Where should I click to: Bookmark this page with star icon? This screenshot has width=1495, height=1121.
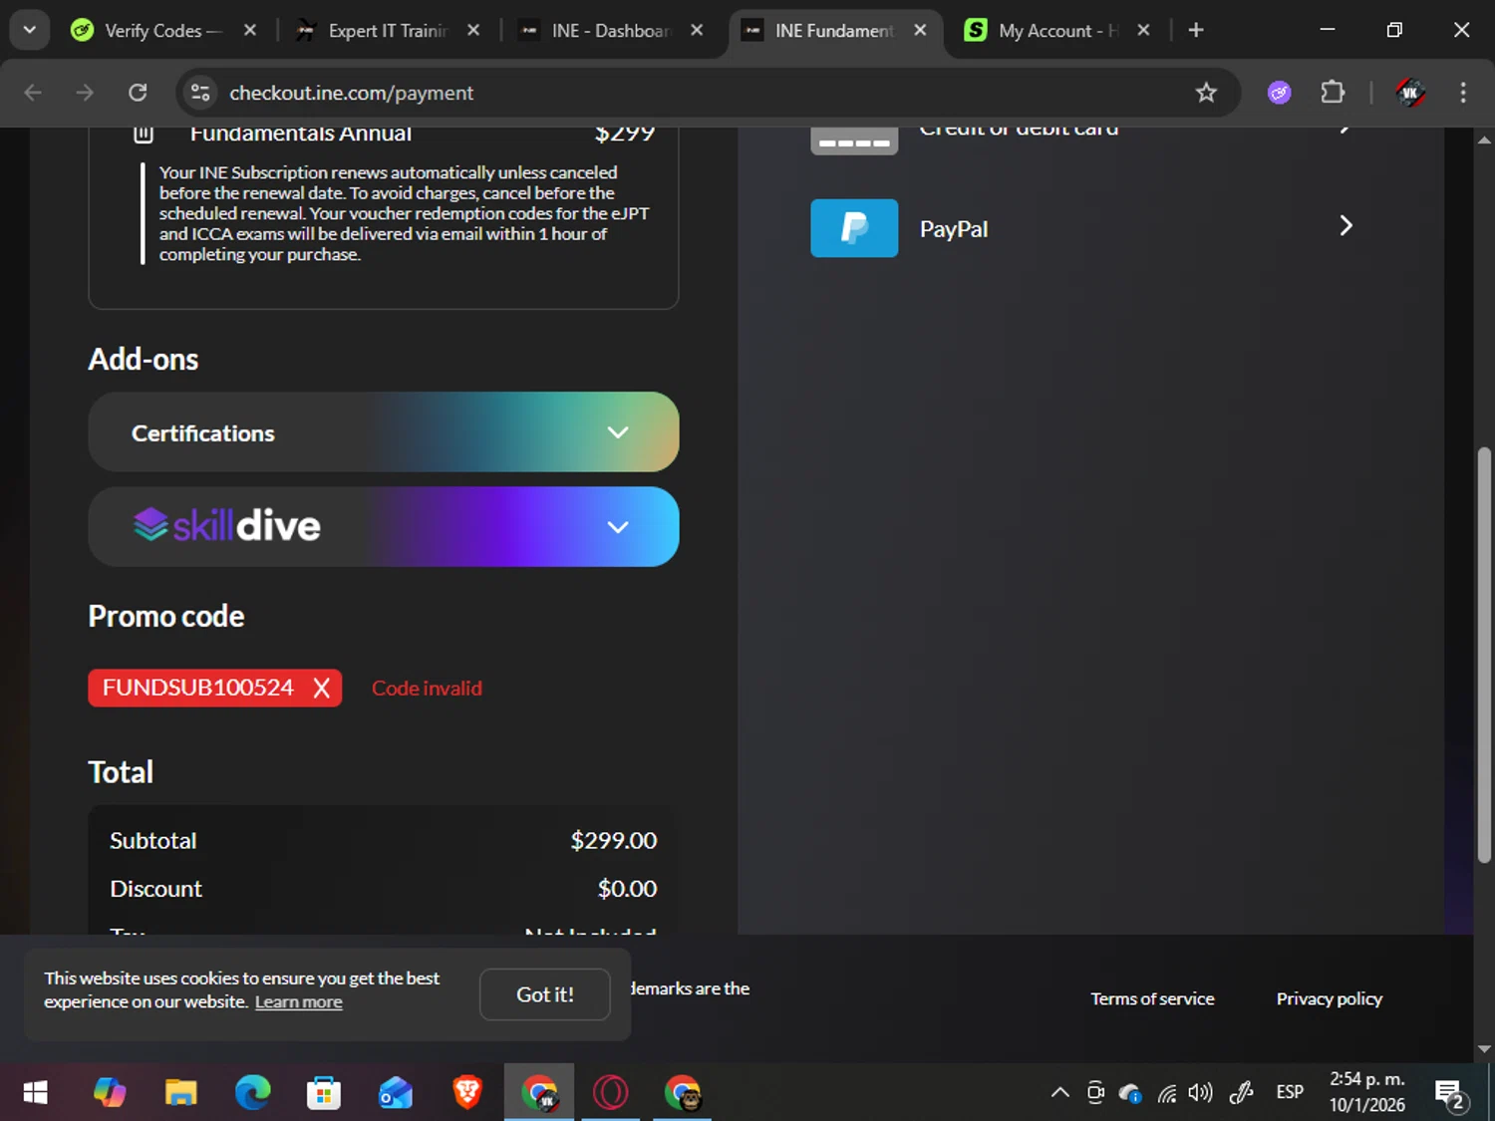pos(1206,93)
